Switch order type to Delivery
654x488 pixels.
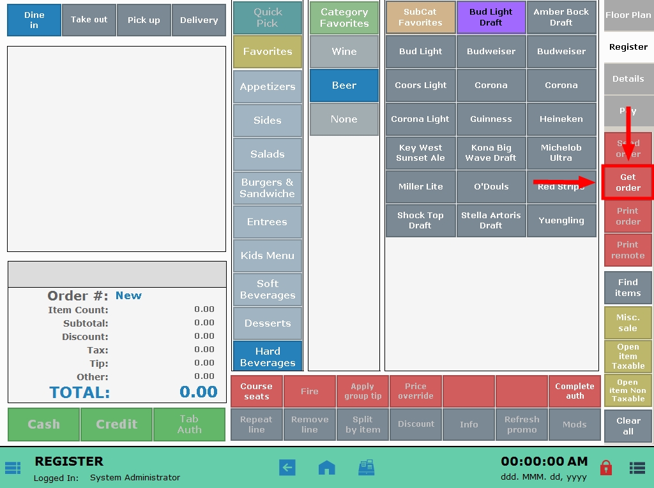pos(199,20)
